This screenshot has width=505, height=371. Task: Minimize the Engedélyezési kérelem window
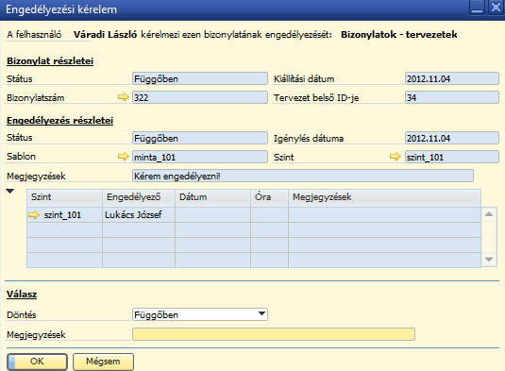477,8
